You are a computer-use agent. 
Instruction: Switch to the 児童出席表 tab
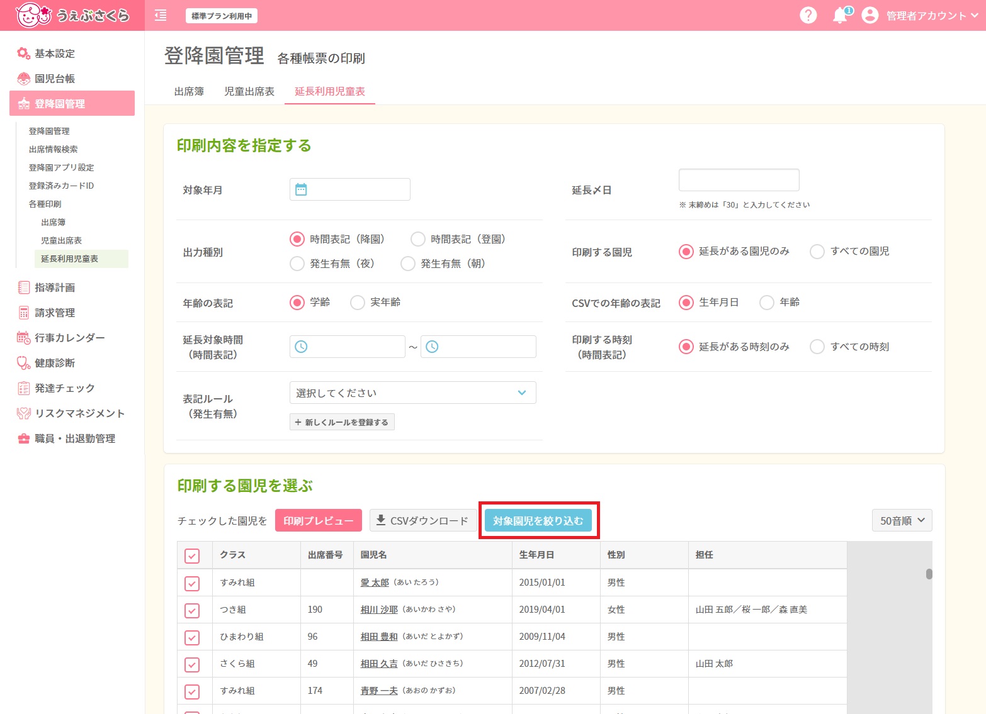249,91
